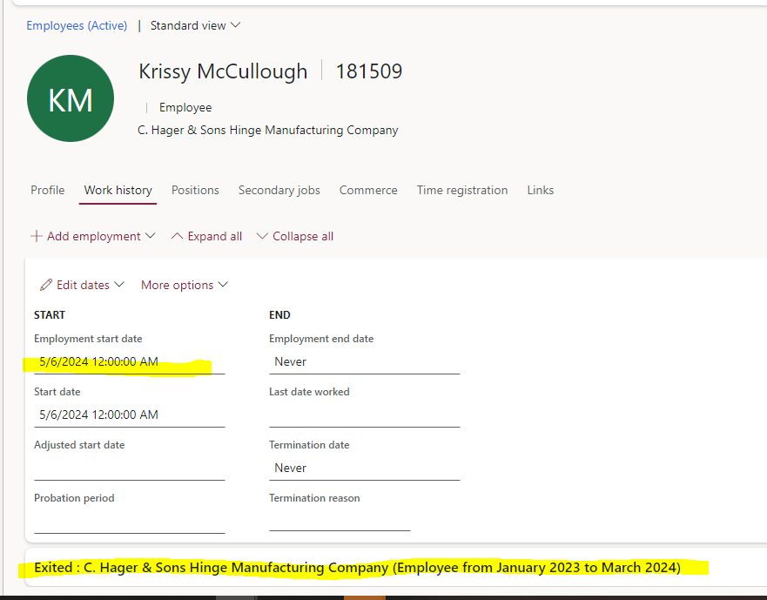Open the Links tab
The image size is (767, 600).
click(x=541, y=190)
